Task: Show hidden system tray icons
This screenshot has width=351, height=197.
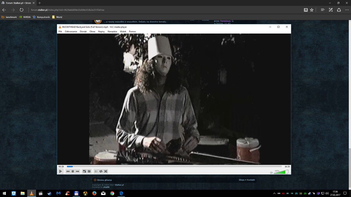Action: pos(274,193)
